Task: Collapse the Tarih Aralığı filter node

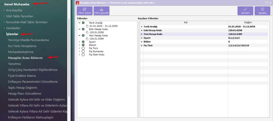Action: click(79, 23)
